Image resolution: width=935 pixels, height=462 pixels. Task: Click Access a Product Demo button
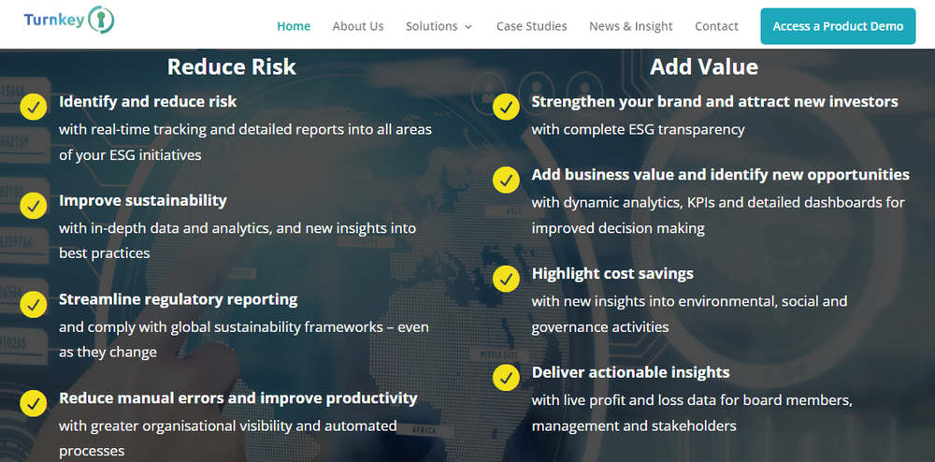pos(838,26)
